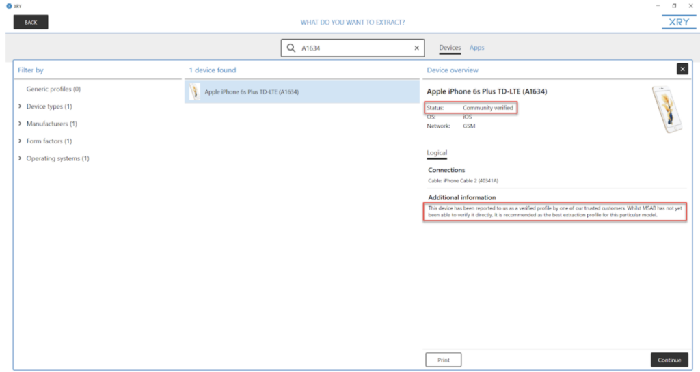700x372 pixels.
Task: Focus the search field containing A1634
Action: tap(353, 48)
